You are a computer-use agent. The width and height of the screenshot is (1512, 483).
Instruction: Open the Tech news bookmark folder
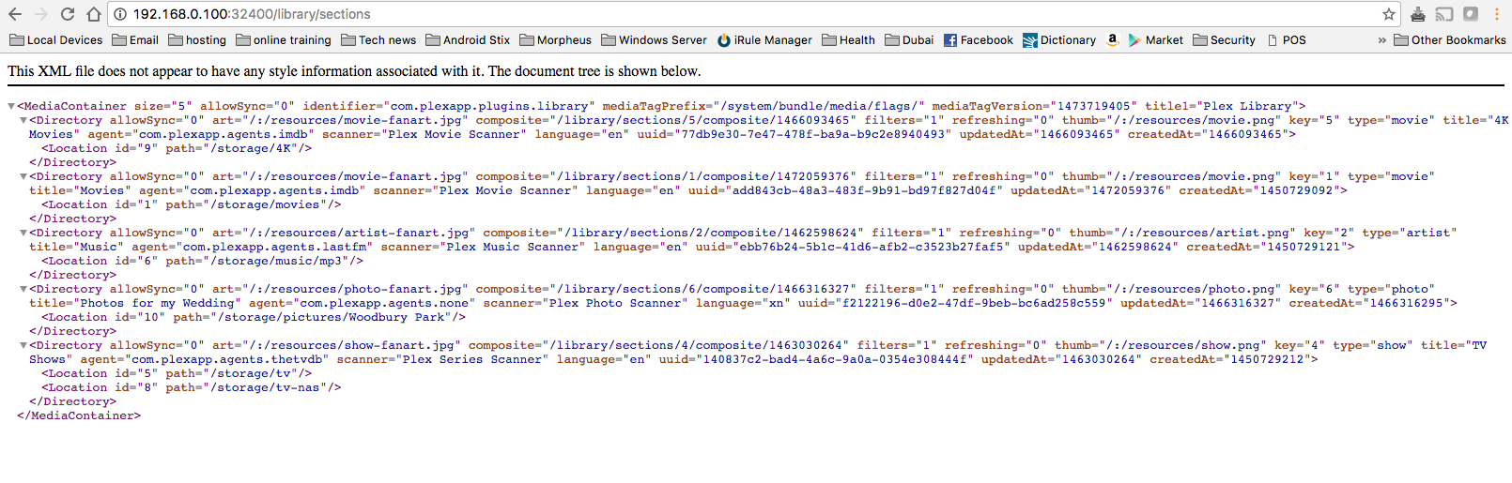(378, 40)
